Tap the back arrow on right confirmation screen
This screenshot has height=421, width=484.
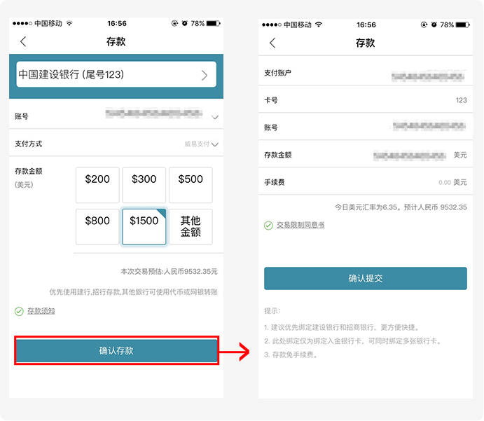pos(272,43)
